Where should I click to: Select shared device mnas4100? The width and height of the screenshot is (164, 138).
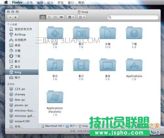(x=22, y=121)
